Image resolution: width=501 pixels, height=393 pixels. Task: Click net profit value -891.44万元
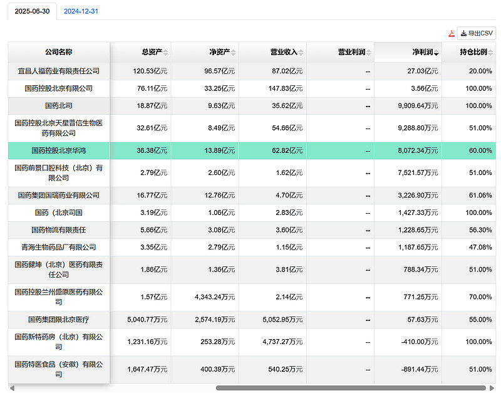[x=420, y=369]
